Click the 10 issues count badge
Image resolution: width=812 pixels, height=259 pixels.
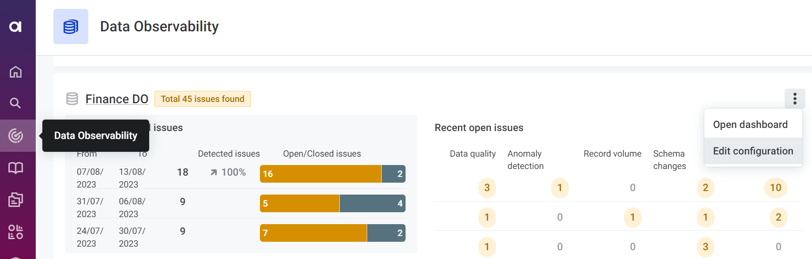[775, 188]
